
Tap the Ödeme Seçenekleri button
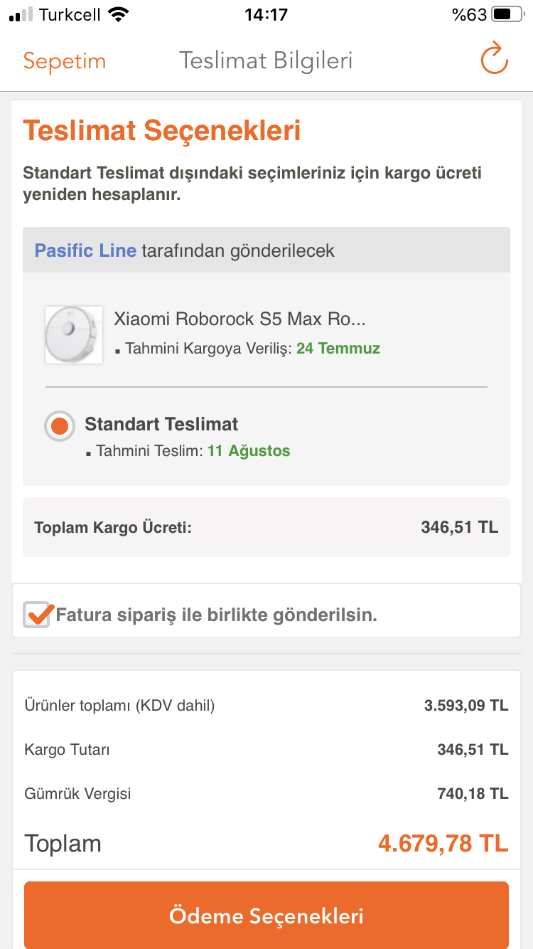(266, 916)
